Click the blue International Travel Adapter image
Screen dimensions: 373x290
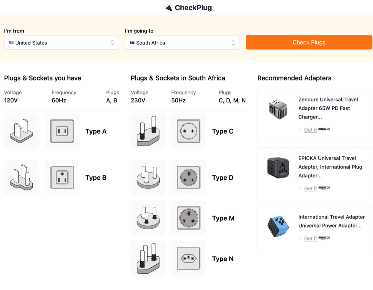[x=278, y=226]
